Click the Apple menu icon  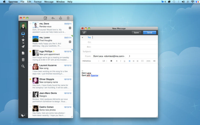[4, 2]
